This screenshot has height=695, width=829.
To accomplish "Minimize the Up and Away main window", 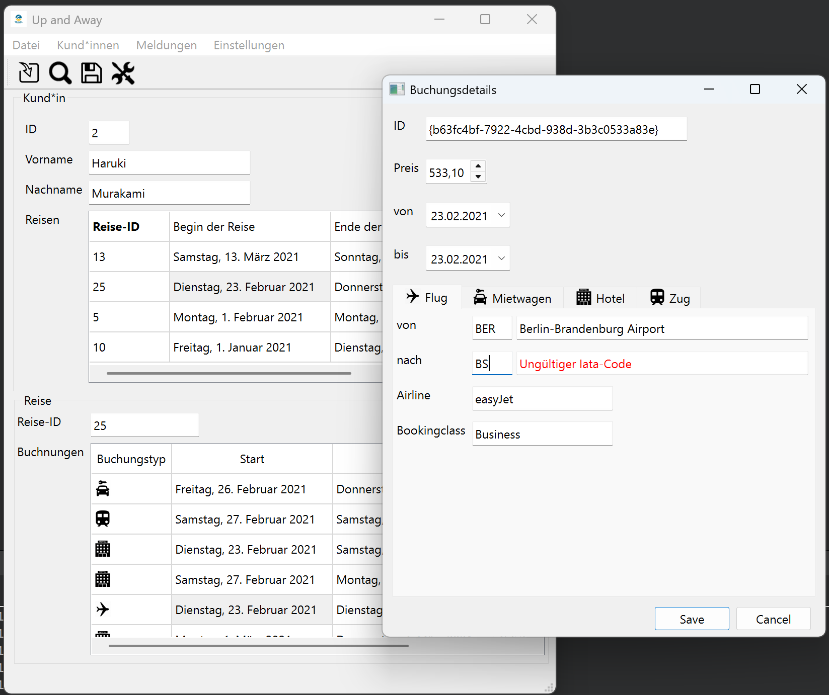I will [x=439, y=19].
